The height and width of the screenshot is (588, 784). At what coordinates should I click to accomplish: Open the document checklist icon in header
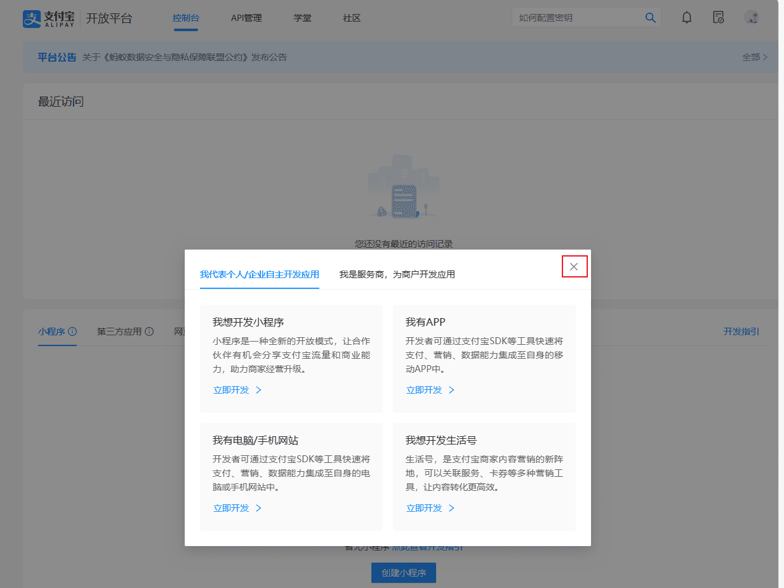point(719,18)
